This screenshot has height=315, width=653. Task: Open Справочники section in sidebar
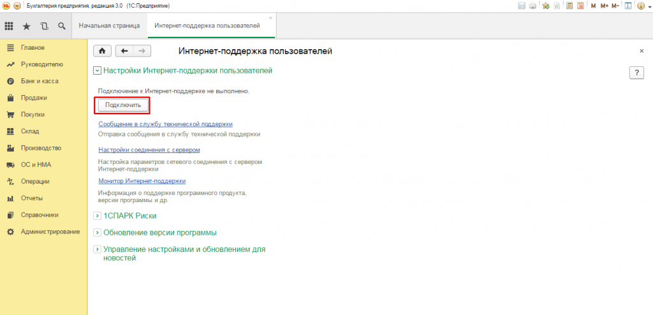[x=44, y=215]
